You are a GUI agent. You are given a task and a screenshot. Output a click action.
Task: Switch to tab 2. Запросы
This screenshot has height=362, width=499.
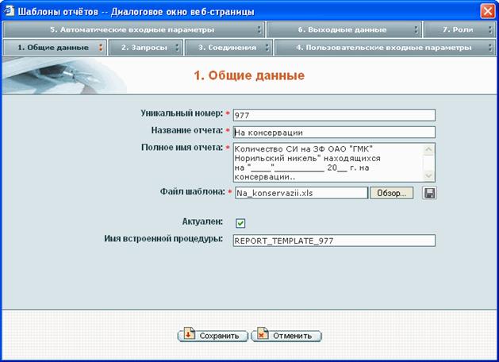[145, 48]
